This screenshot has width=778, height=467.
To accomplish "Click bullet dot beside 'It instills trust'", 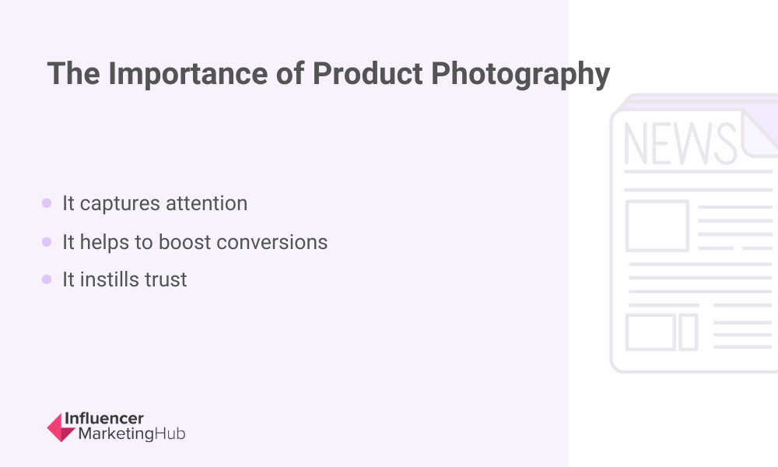I will tap(47, 279).
